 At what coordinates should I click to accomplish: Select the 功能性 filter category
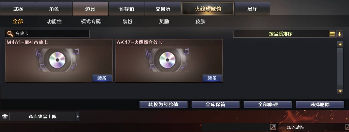tap(54, 21)
